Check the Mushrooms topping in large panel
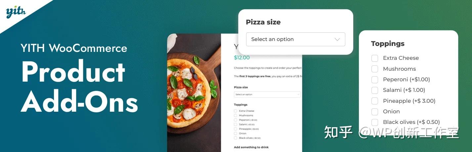The width and height of the screenshot is (472, 152). click(375, 69)
